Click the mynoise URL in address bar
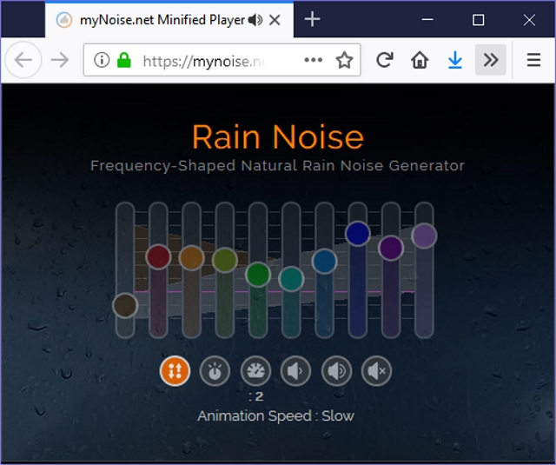556x465 pixels. [204, 62]
